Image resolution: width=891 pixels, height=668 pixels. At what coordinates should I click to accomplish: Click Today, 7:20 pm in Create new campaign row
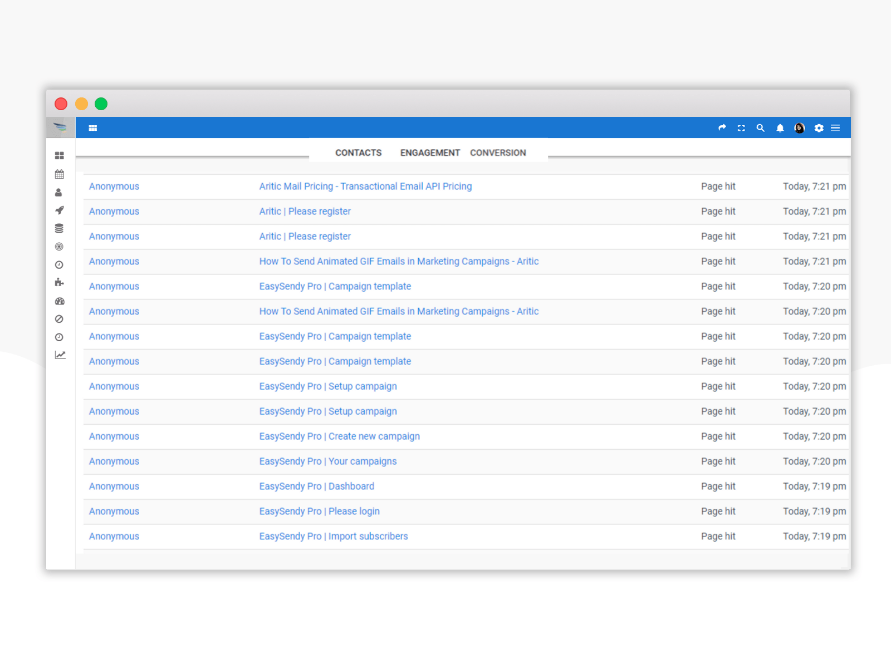click(x=814, y=436)
